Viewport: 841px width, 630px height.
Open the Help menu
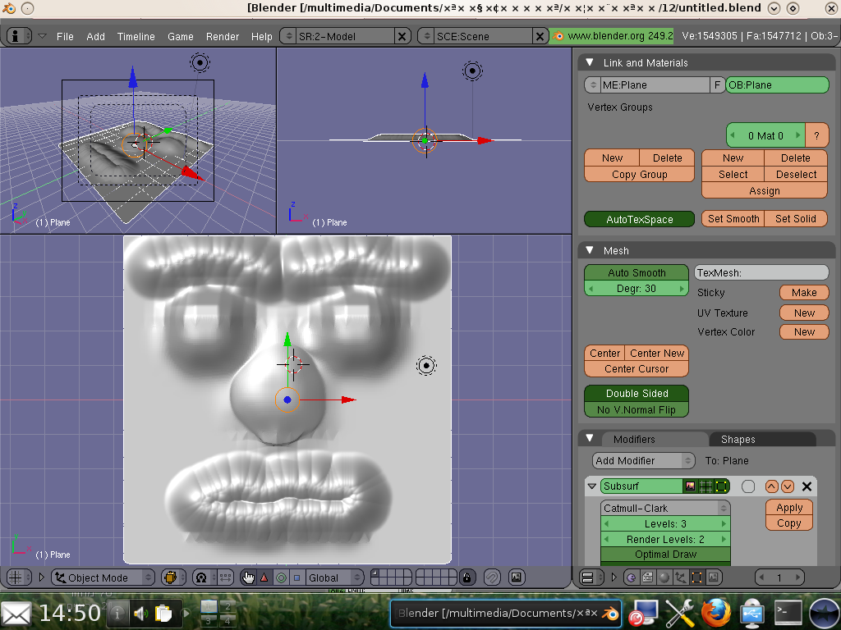click(x=262, y=36)
